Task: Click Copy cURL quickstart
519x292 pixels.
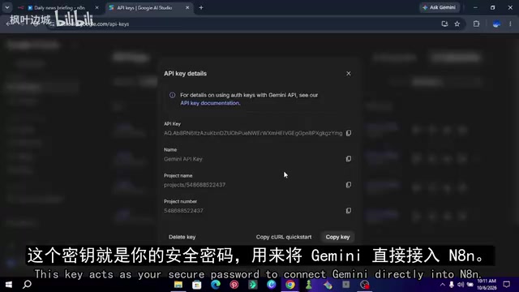Action: 284,237
